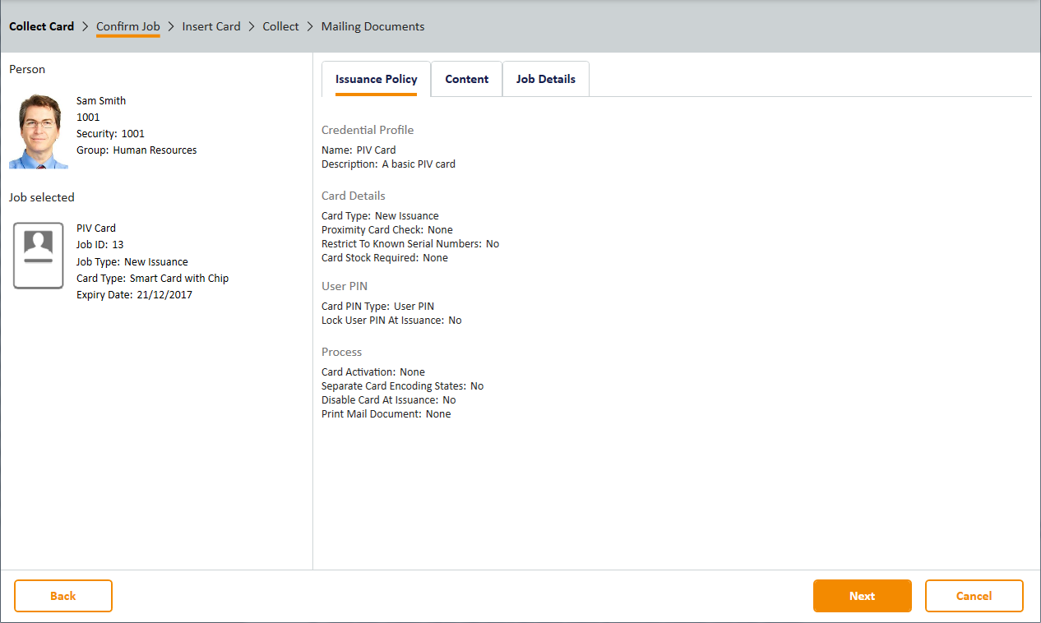The width and height of the screenshot is (1041, 623).
Task: Click the User PIN section heading
Action: pyautogui.click(x=345, y=286)
